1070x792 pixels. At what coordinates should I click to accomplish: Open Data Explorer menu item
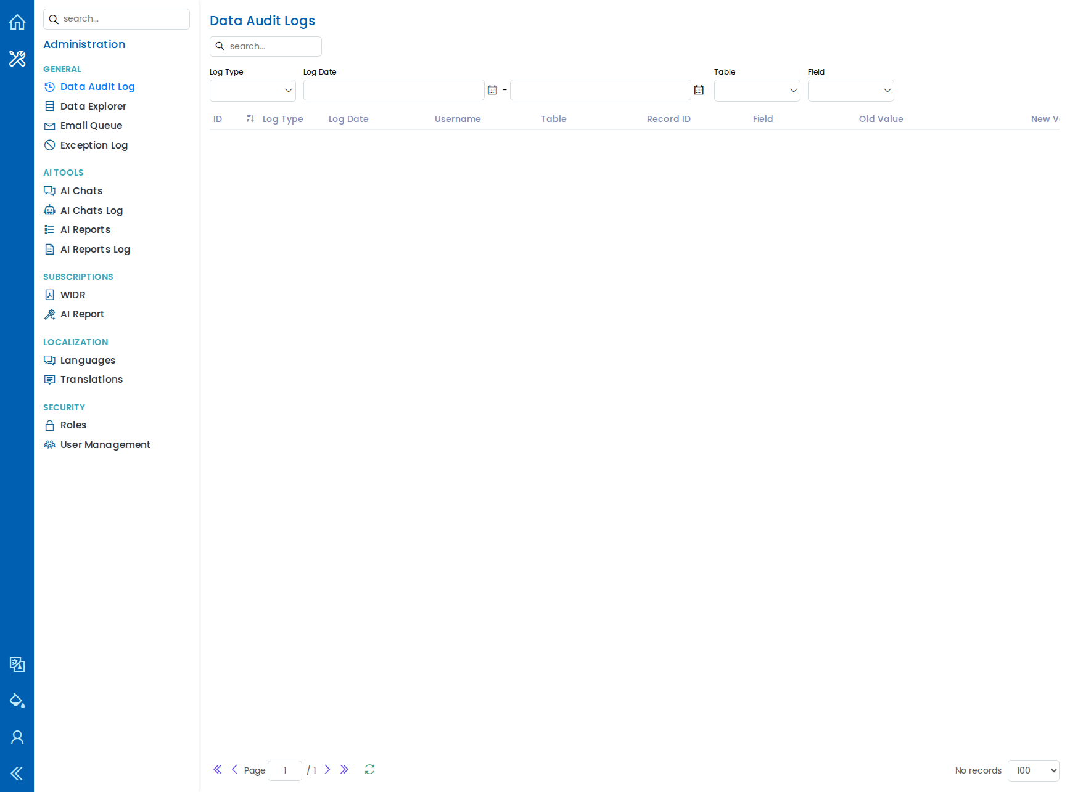(93, 106)
